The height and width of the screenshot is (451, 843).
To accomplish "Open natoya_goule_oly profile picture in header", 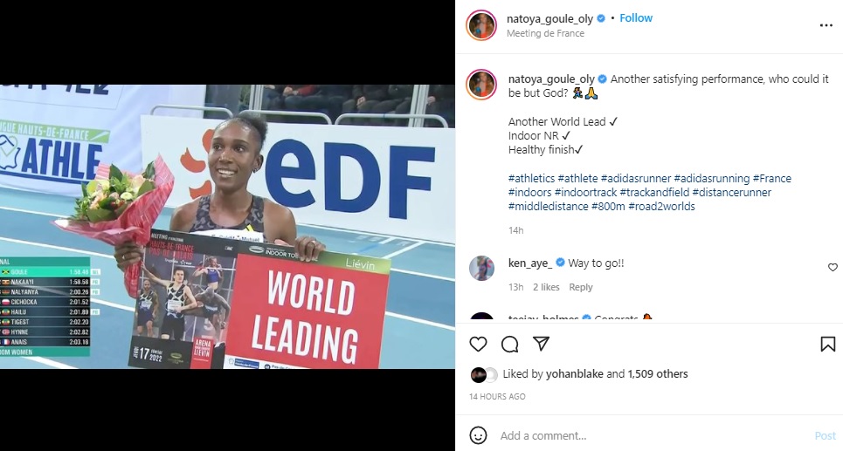I will (481, 25).
